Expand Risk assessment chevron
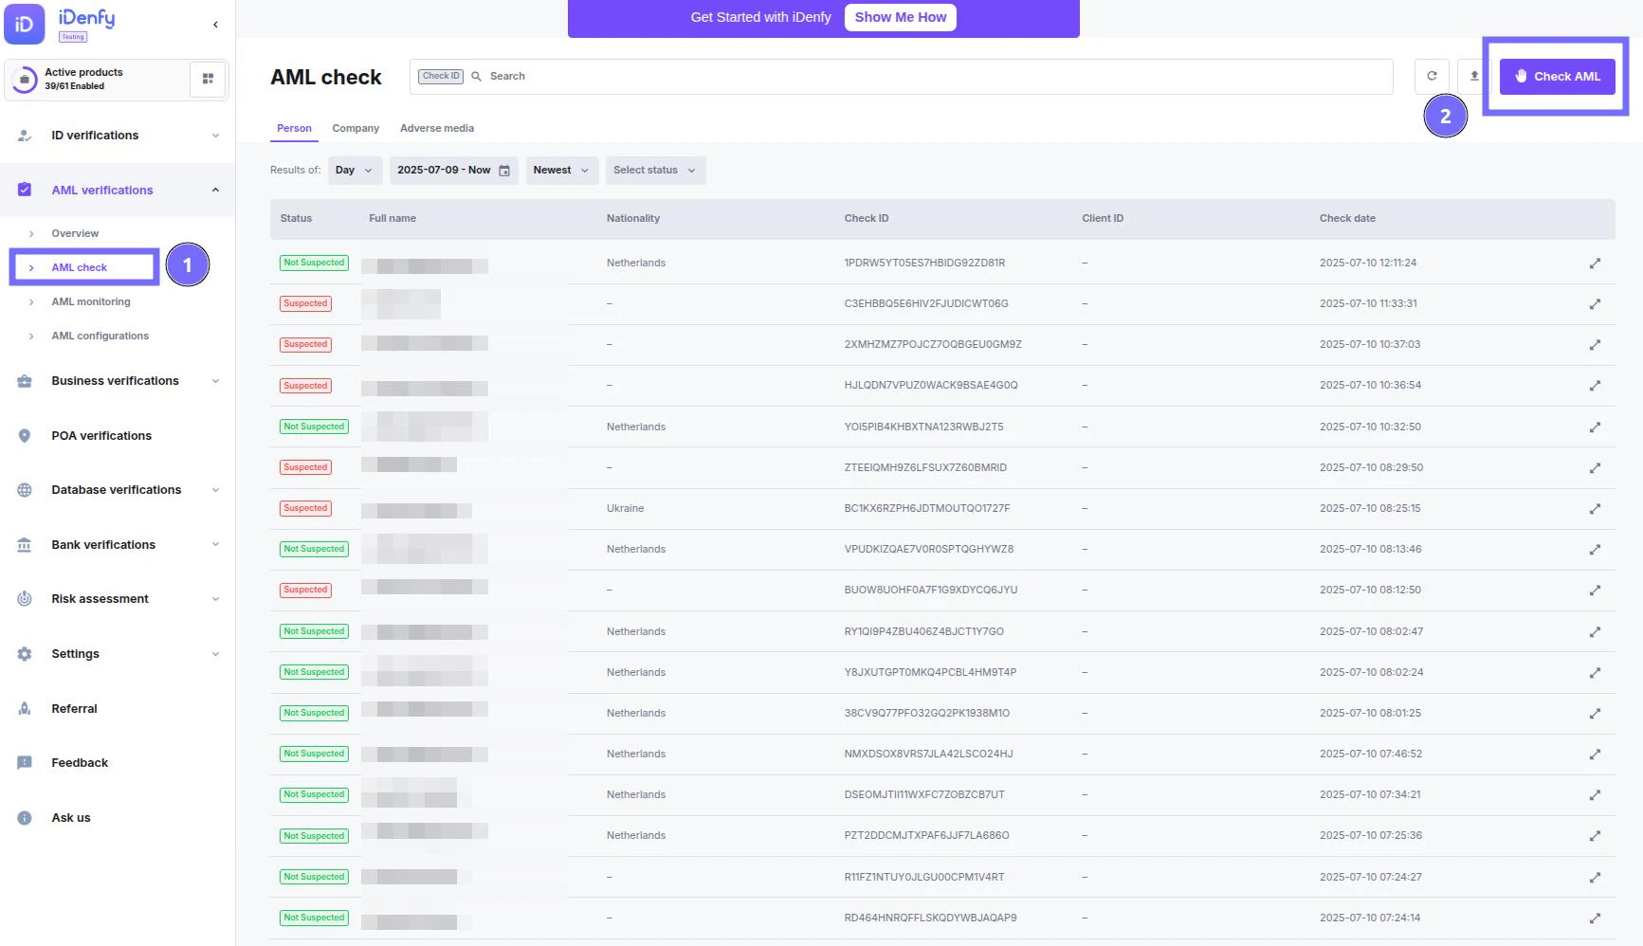The image size is (1643, 946). 215,599
